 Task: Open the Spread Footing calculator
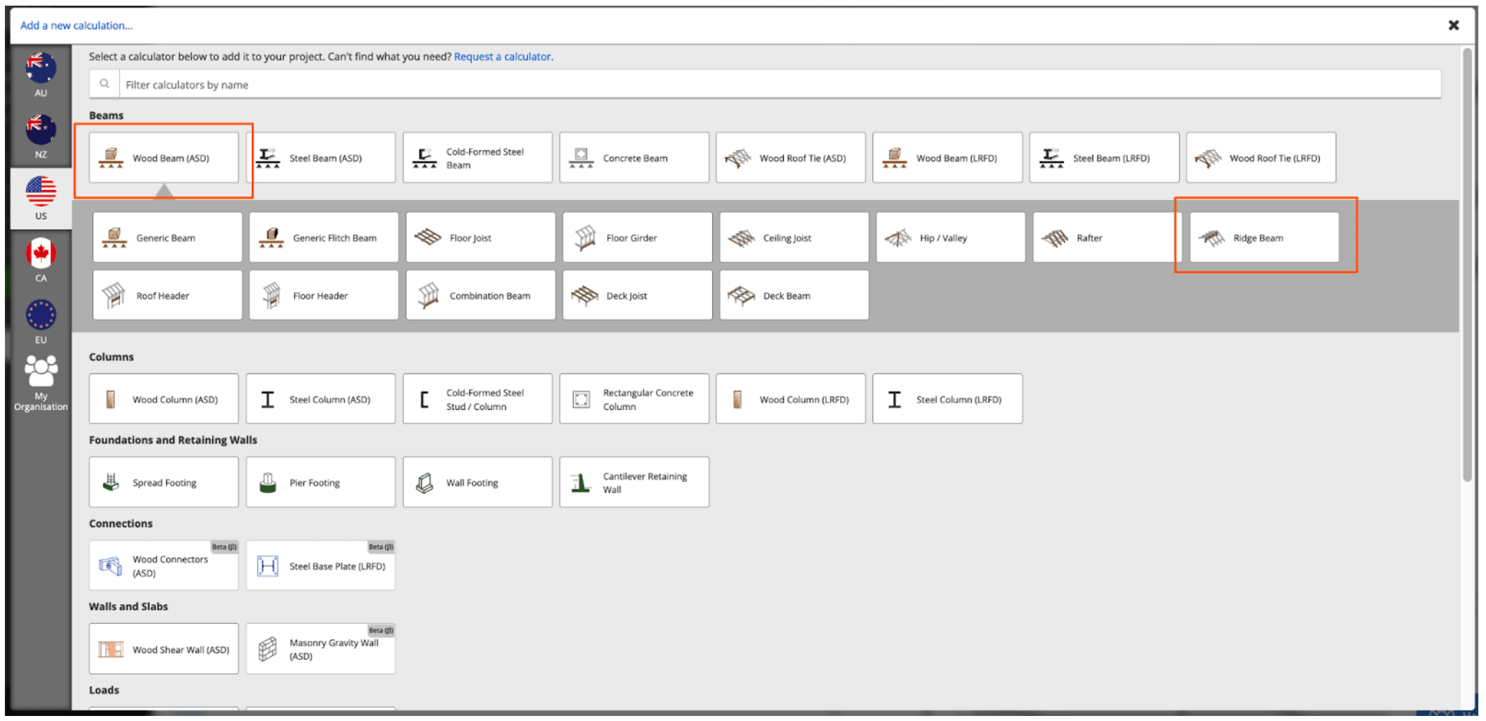coord(164,482)
